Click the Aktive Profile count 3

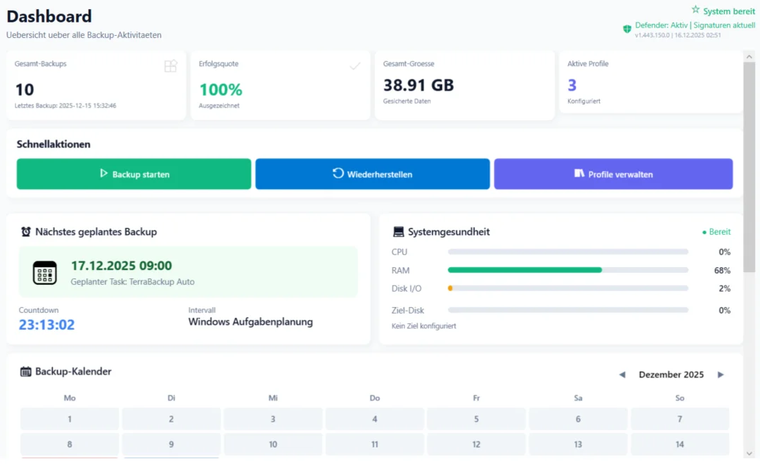click(572, 85)
